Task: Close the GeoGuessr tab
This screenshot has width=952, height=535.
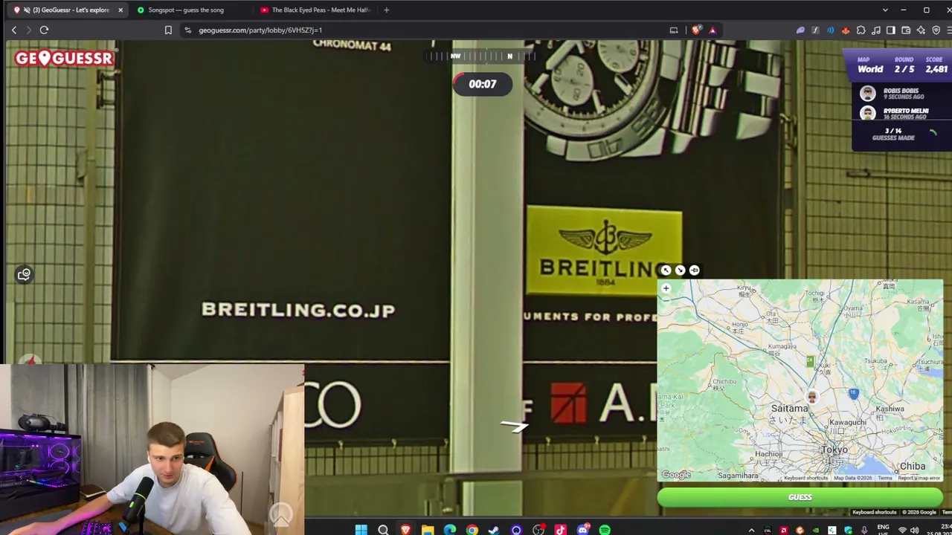Action: click(x=120, y=10)
